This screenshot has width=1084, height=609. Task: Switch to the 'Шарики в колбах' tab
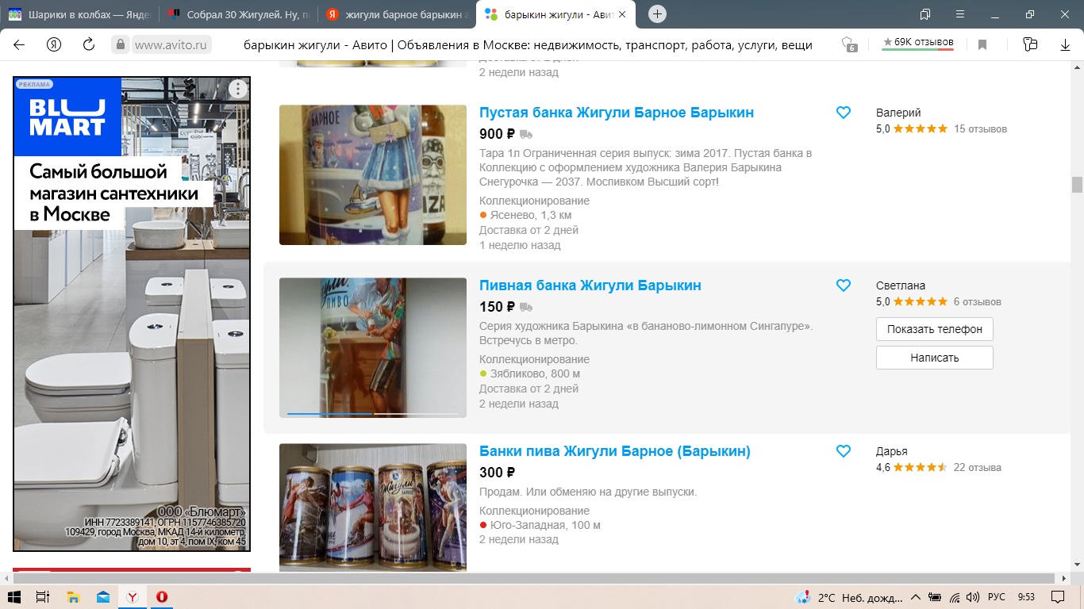point(79,14)
